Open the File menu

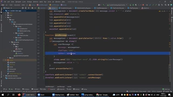click(5, 2)
